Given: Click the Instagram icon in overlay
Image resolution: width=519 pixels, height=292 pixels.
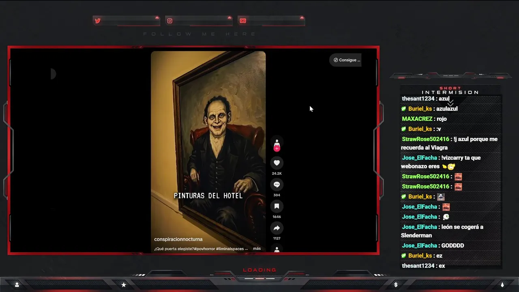Looking at the screenshot, I should [170, 21].
